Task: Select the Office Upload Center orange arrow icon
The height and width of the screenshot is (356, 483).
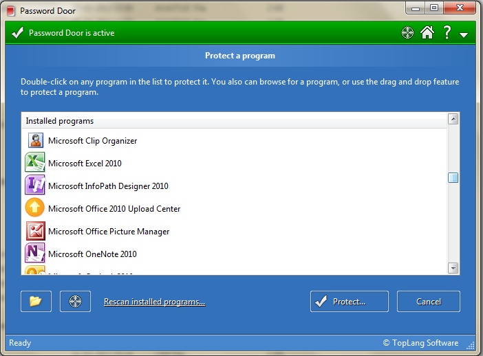Action: (x=35, y=208)
